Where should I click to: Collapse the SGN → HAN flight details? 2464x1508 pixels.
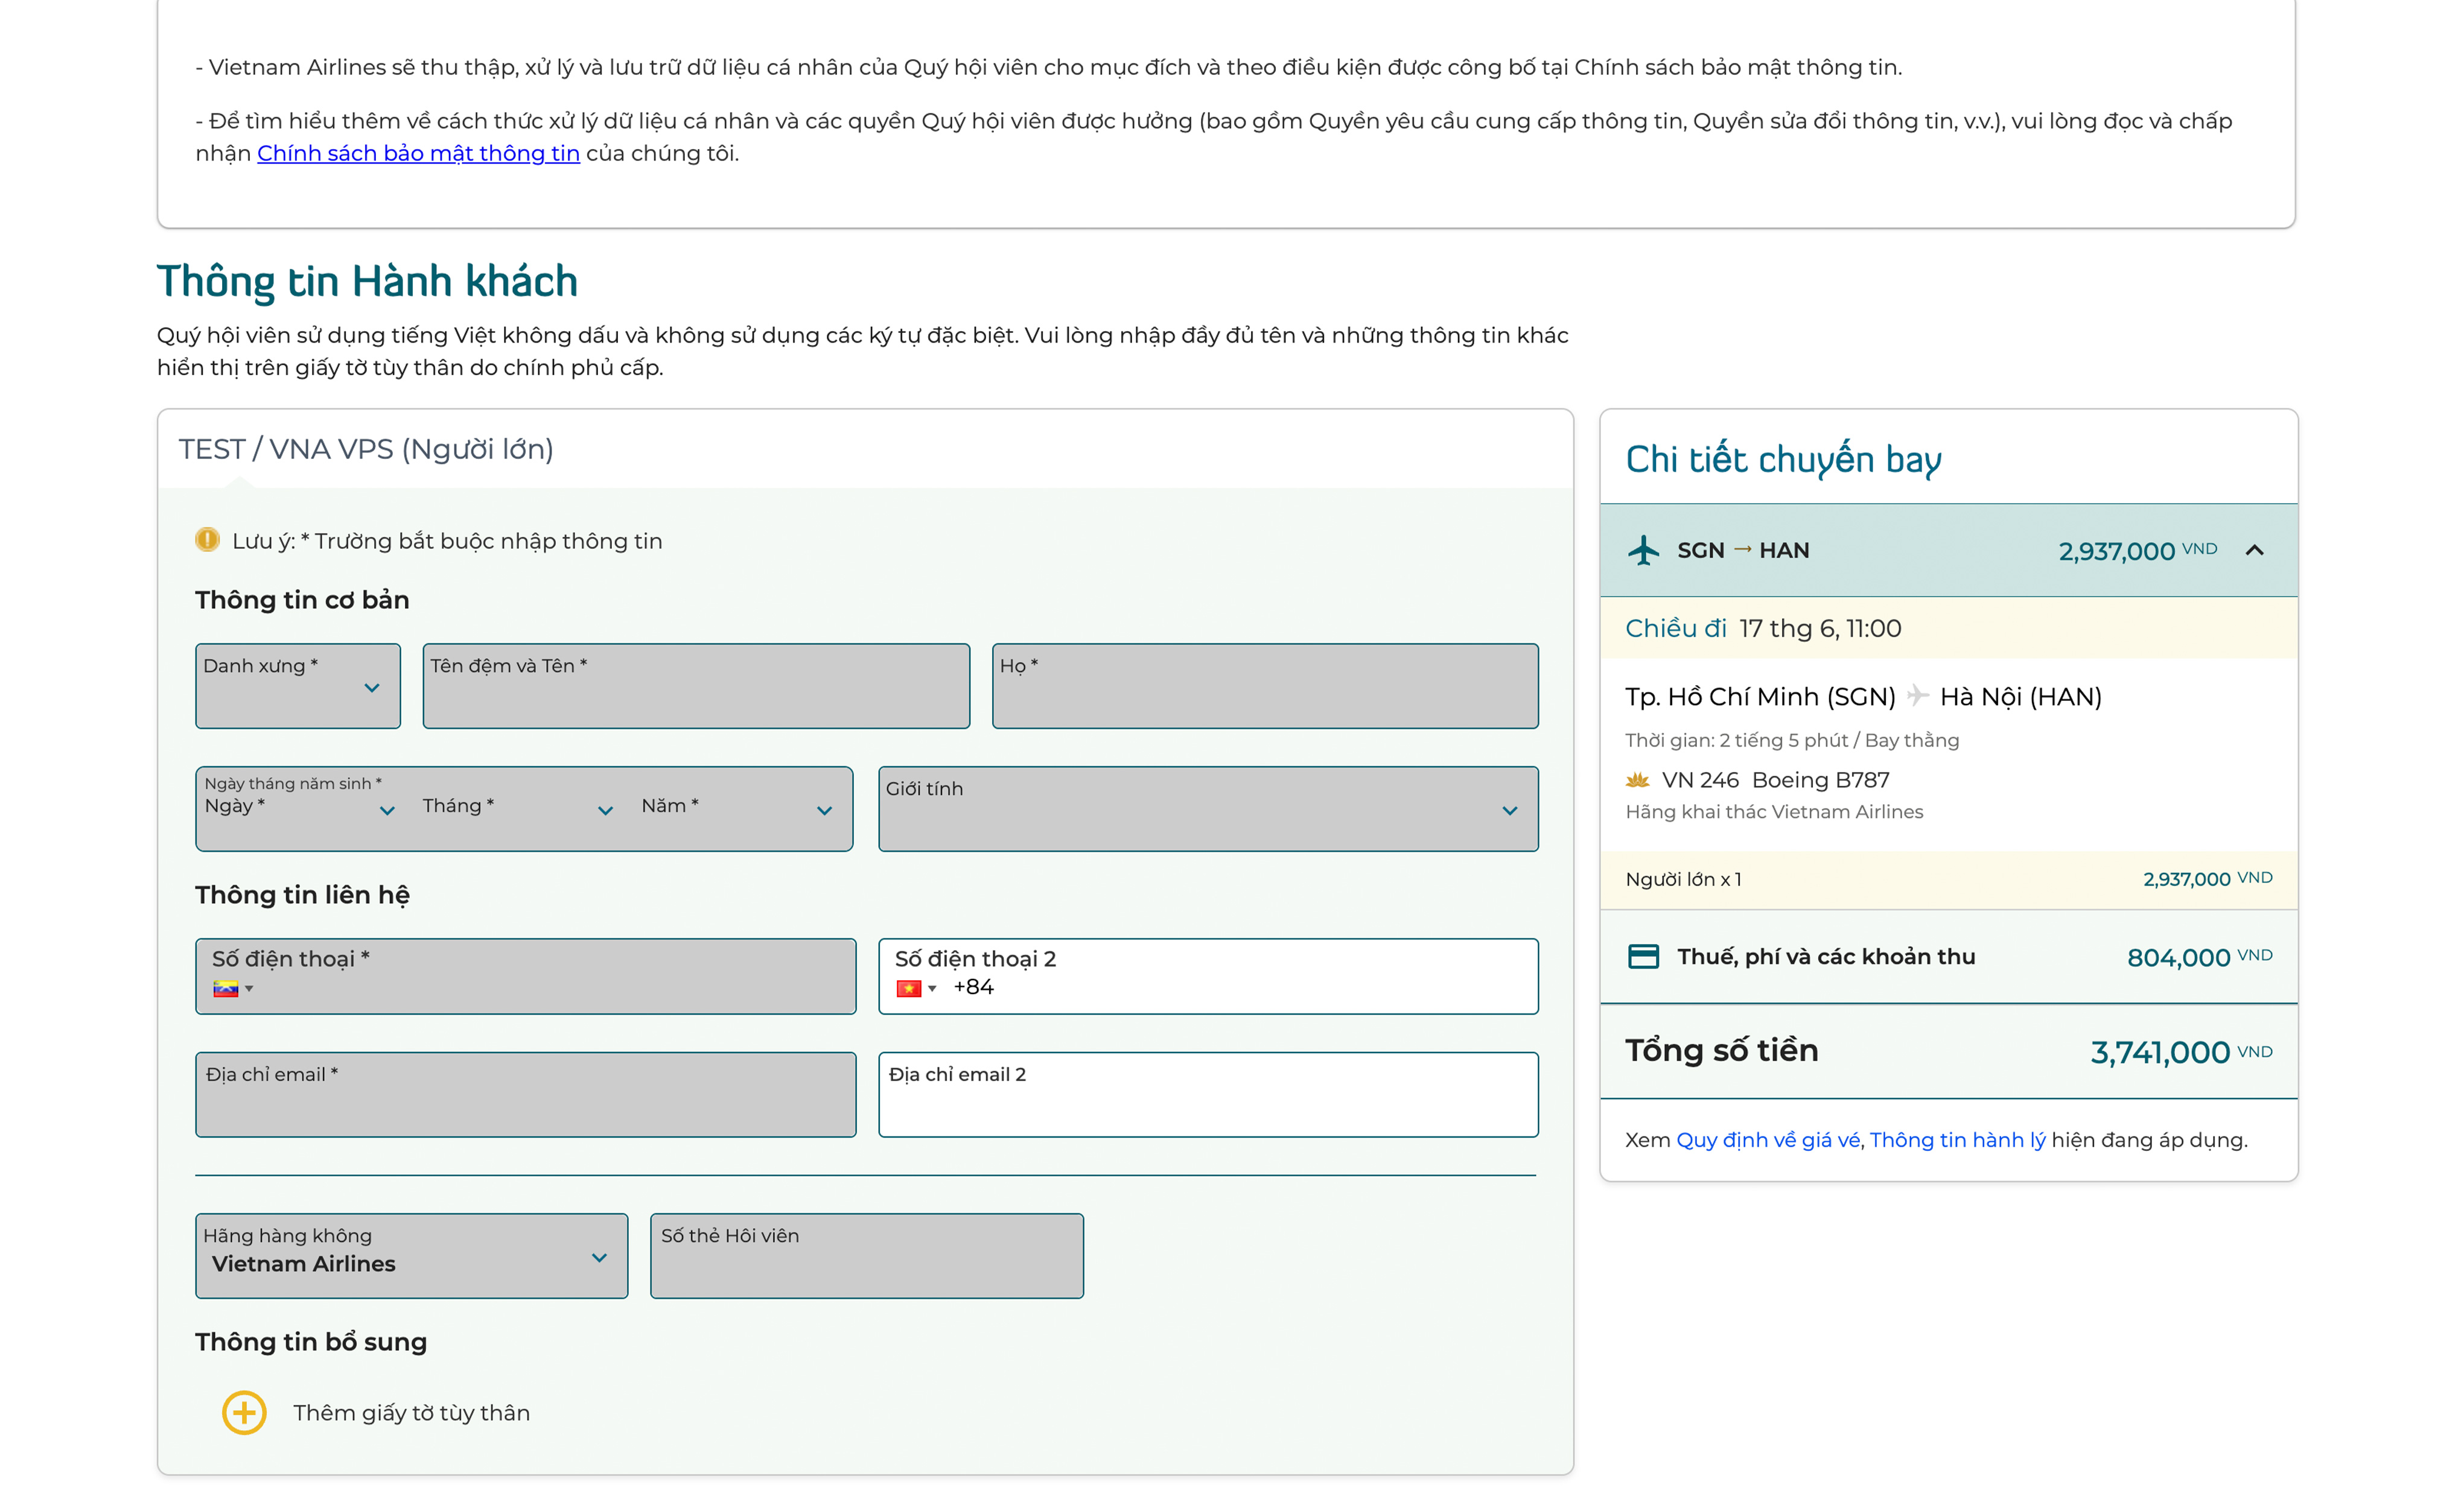[2254, 551]
